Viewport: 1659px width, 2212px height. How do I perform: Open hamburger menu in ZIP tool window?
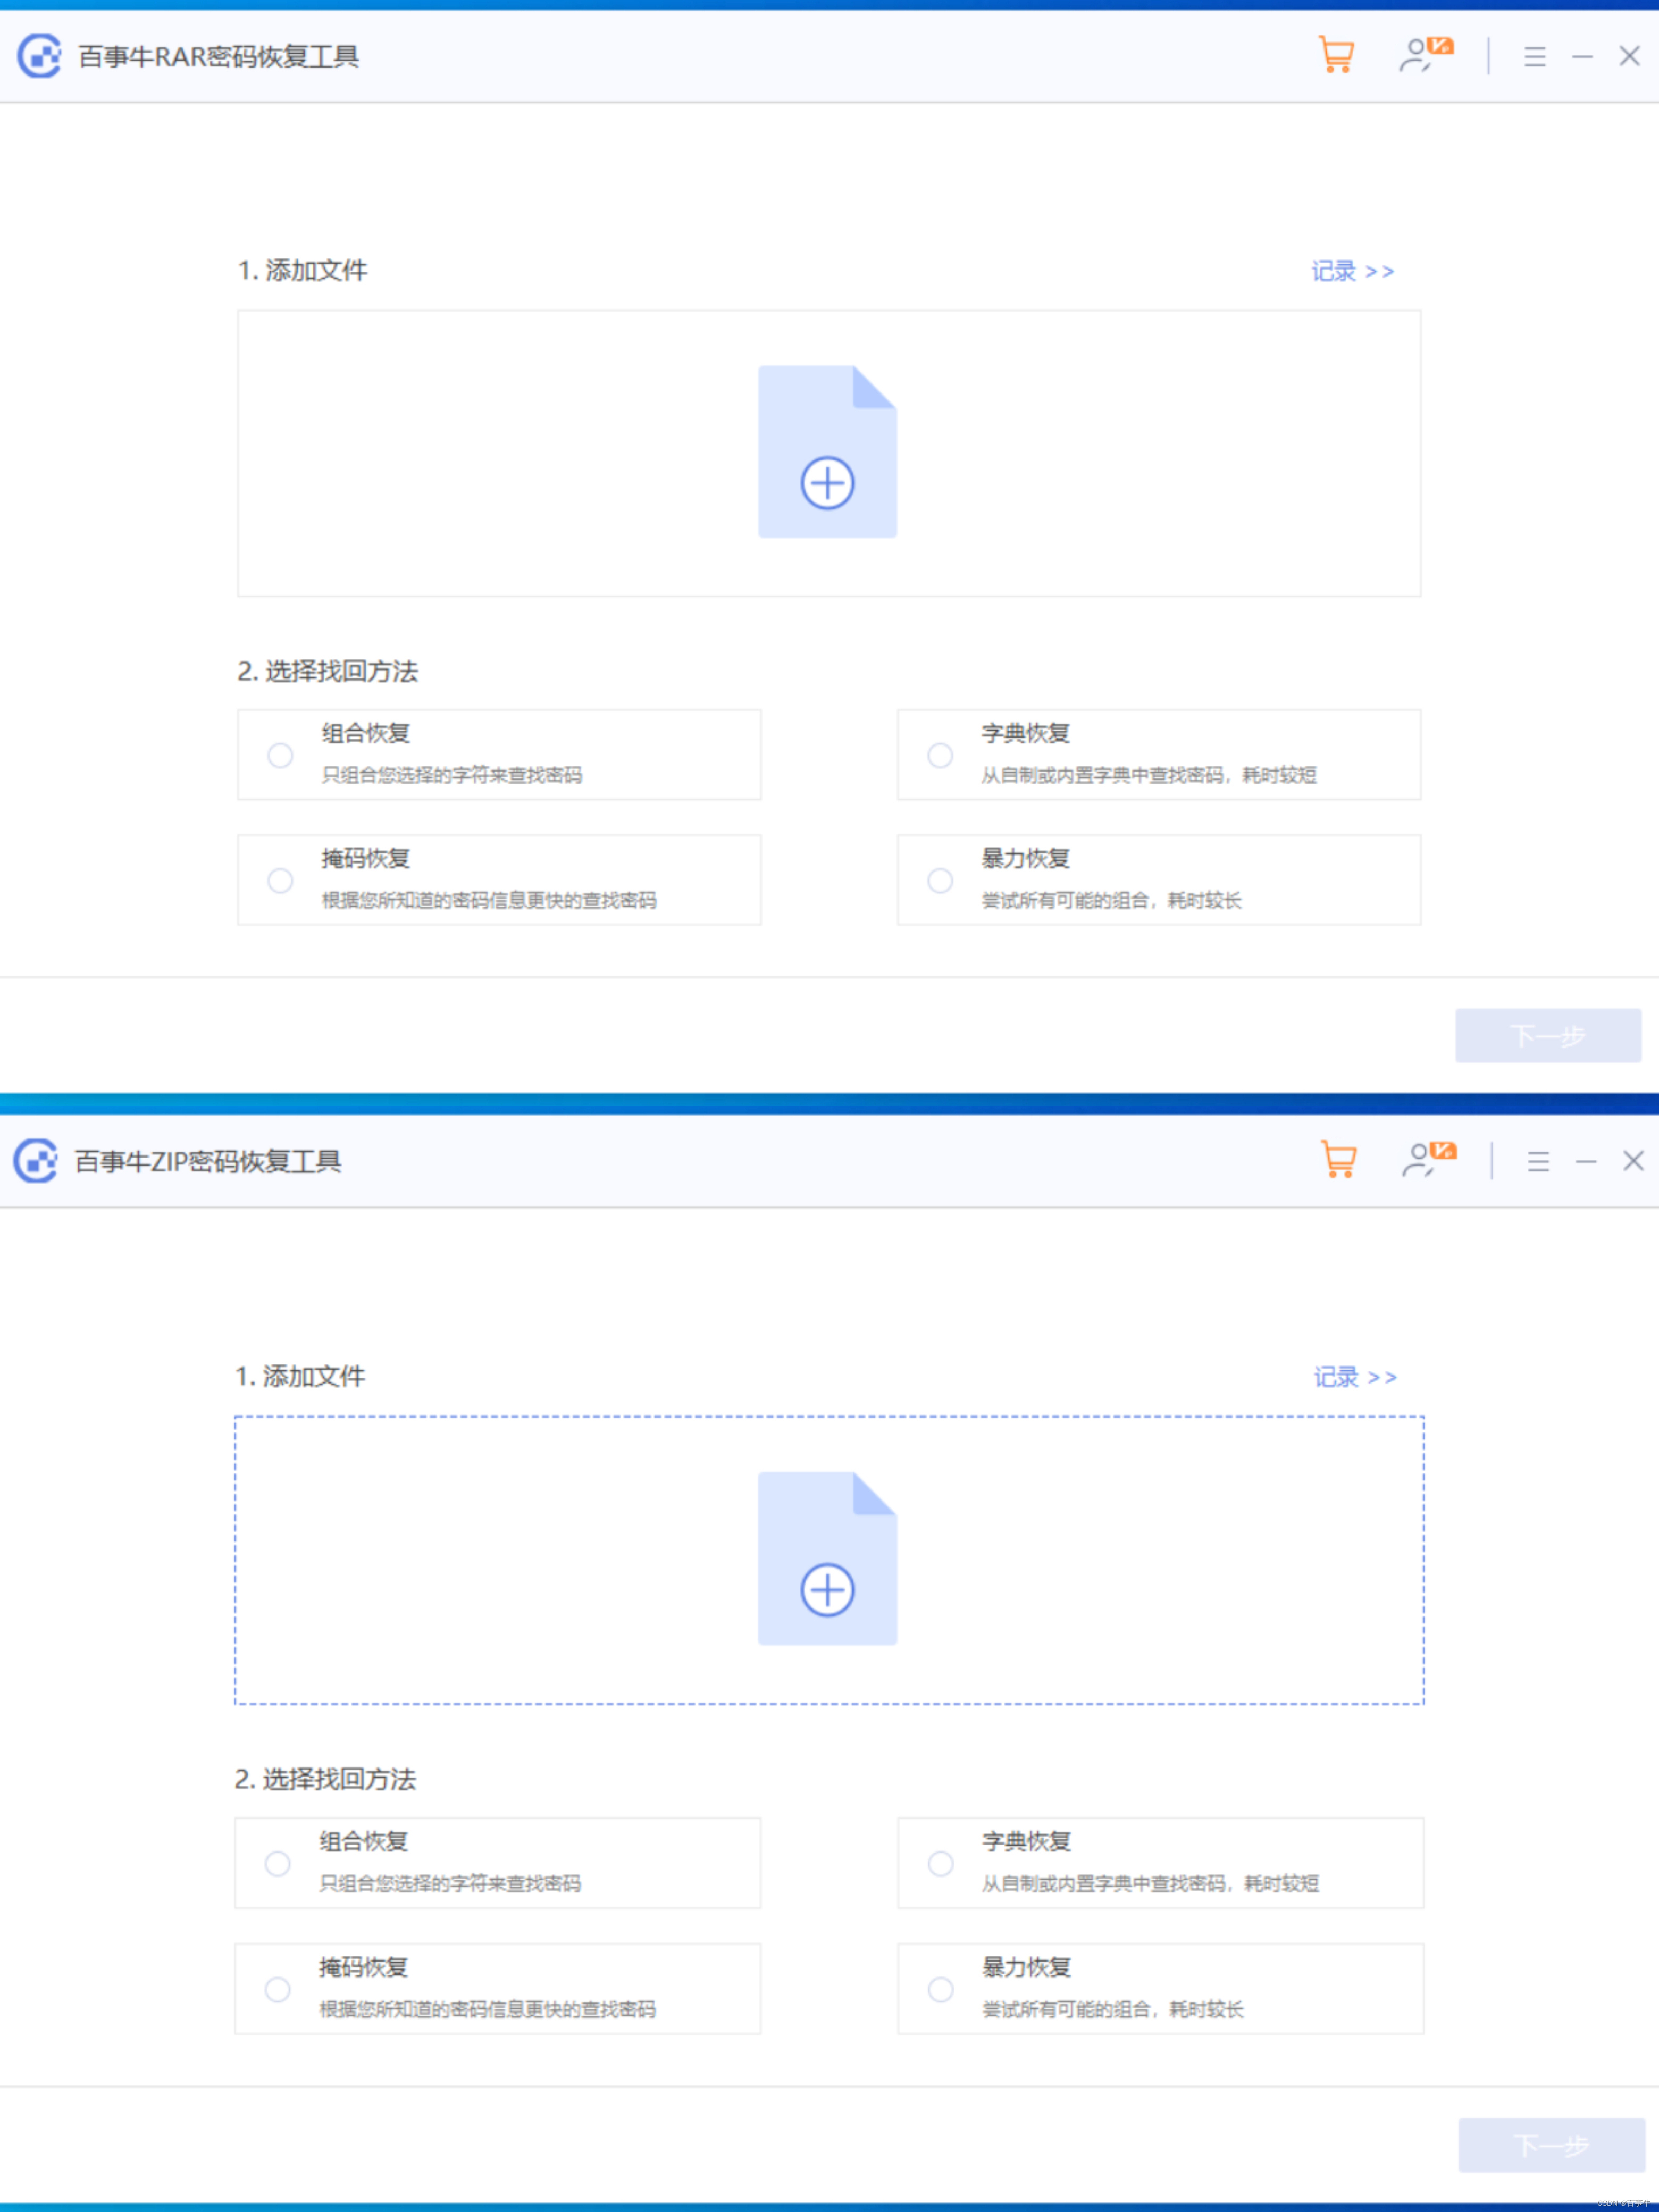[1538, 1161]
